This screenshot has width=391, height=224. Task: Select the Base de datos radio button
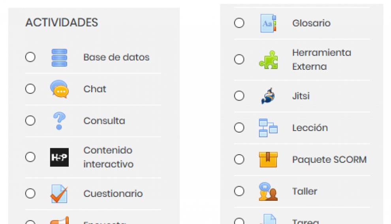pyautogui.click(x=30, y=57)
